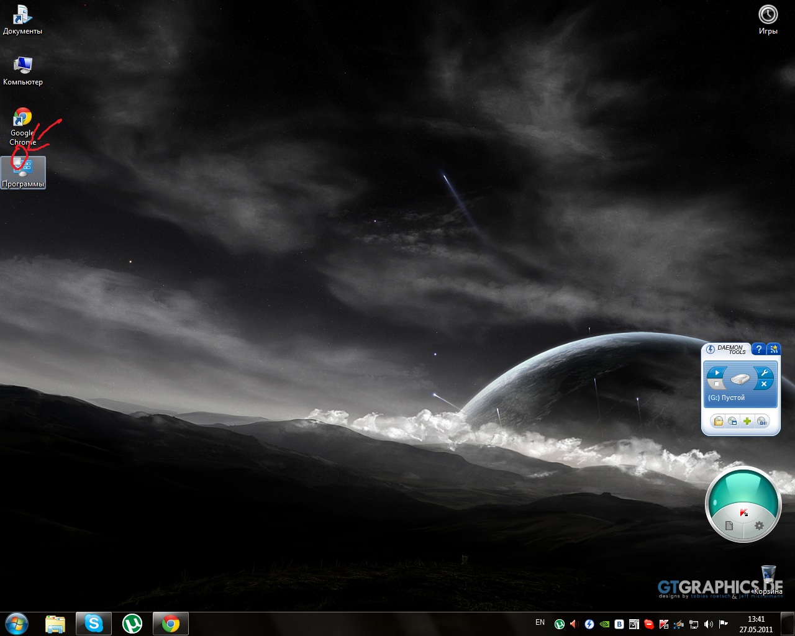Click the Kaspersky logo on the gadget
Viewport: 795px width, 636px height.
point(743,512)
